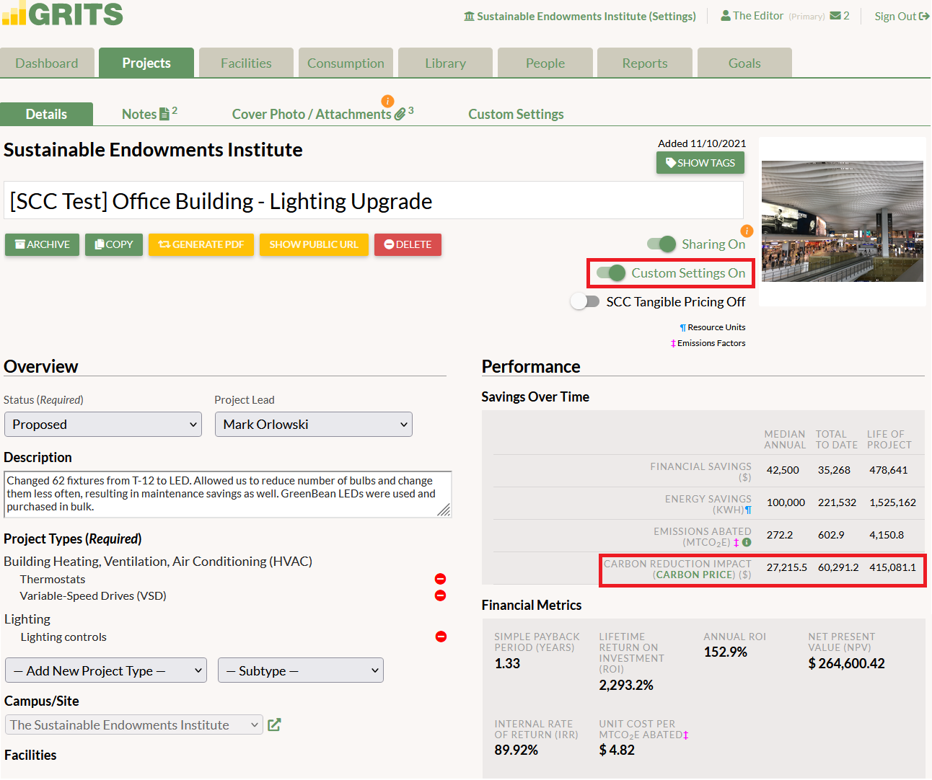Click the Internal Rate of Return value
The width and height of the screenshot is (932, 780).
pyautogui.click(x=516, y=750)
